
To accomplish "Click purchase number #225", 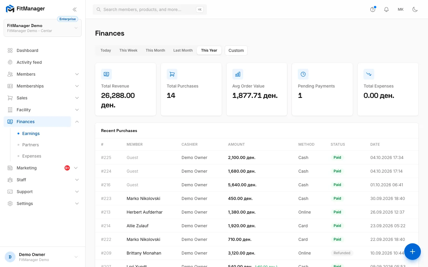I will coord(106,158).
